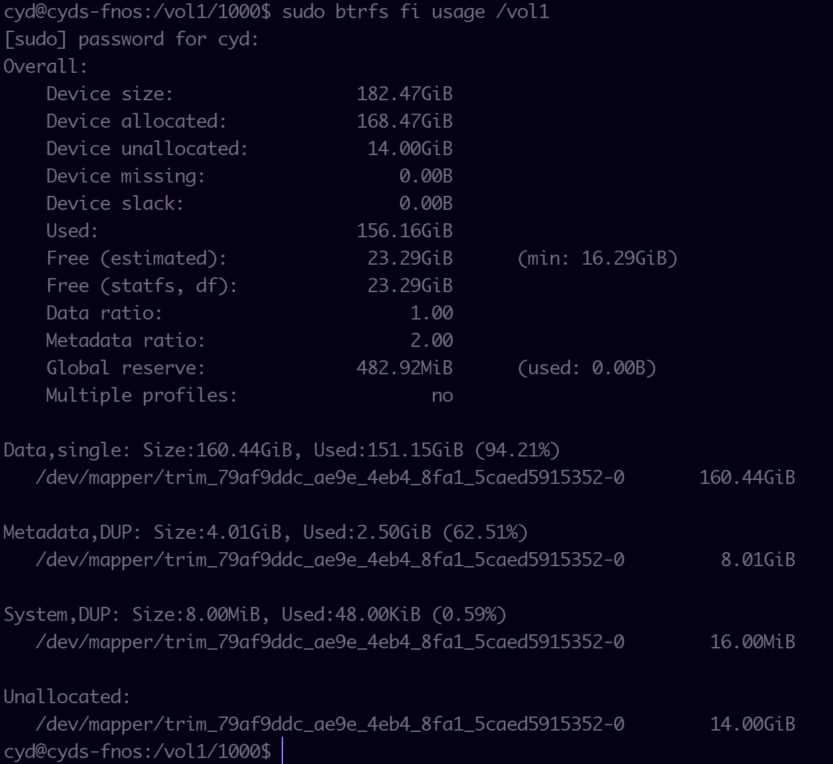Click the device path under Unallocated
833x764 pixels.
330,725
